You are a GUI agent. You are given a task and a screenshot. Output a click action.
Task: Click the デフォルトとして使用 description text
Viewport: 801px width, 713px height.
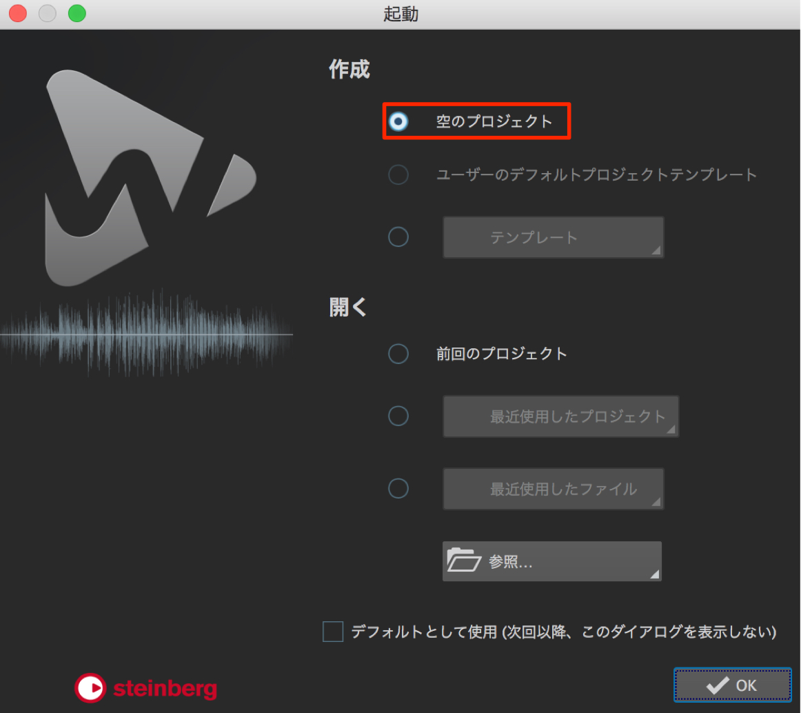tap(563, 632)
